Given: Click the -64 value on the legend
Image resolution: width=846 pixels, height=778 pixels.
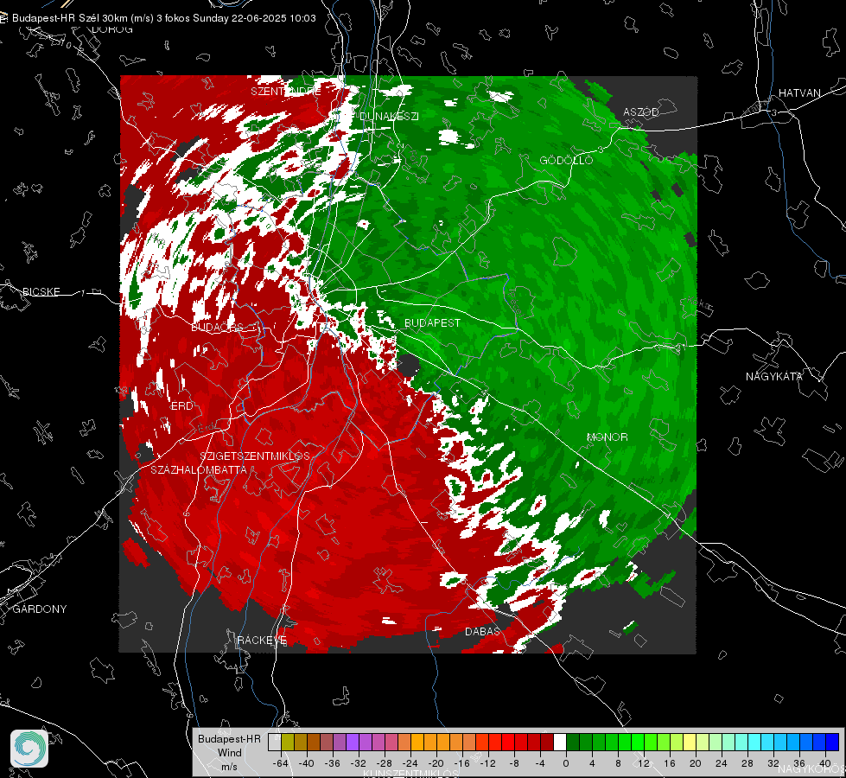Looking at the screenshot, I should (x=281, y=763).
